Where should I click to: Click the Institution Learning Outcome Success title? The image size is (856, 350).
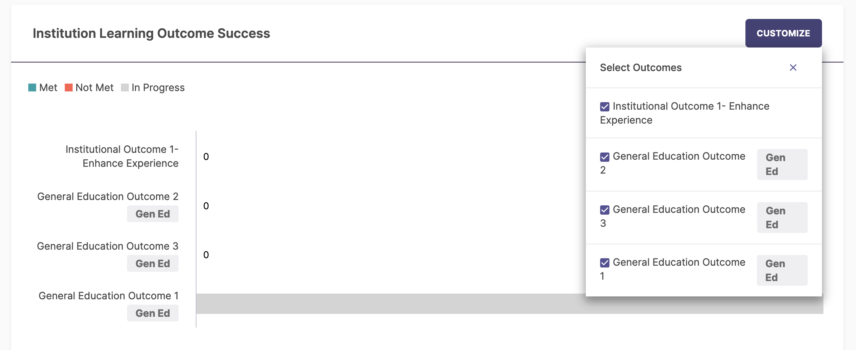(151, 33)
